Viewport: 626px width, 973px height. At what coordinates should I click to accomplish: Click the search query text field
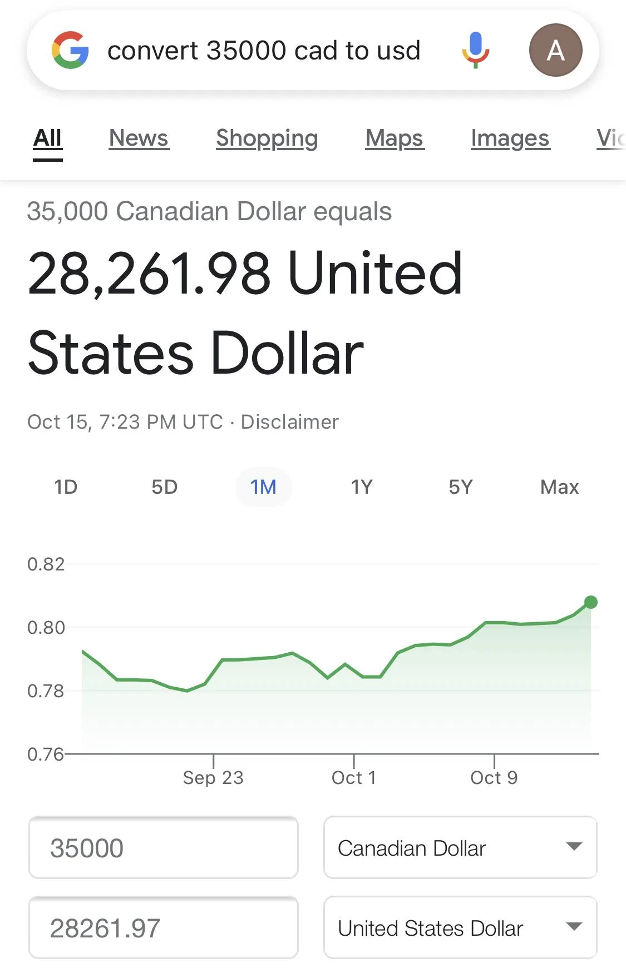coord(264,51)
